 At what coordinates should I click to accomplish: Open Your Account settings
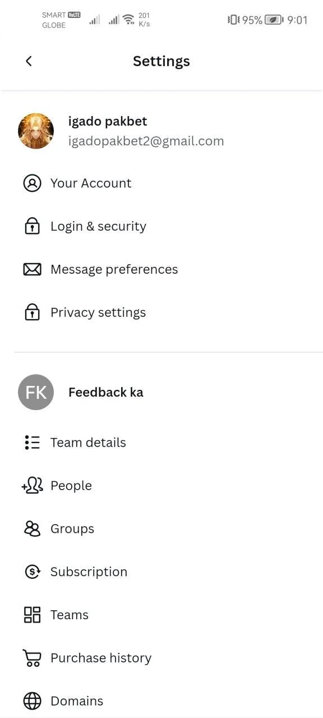[161, 183]
